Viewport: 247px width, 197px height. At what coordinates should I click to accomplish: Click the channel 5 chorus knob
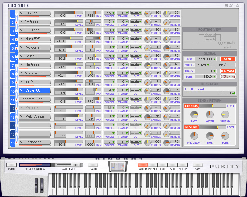pos(147,48)
